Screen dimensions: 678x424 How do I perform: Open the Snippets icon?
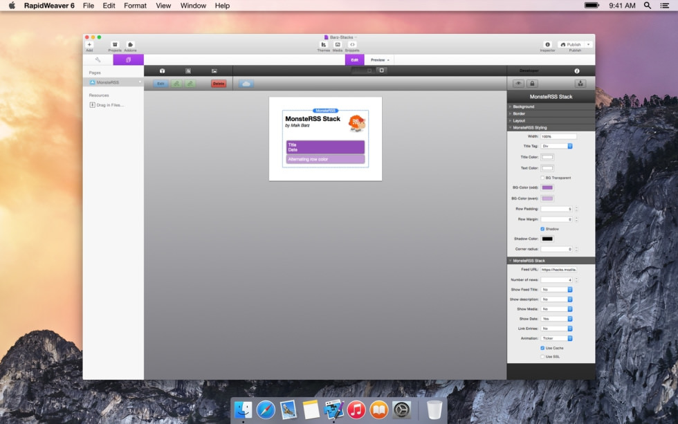(x=352, y=44)
